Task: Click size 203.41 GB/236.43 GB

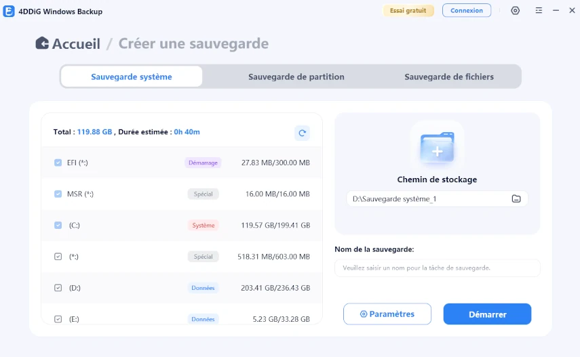Action: pos(275,288)
